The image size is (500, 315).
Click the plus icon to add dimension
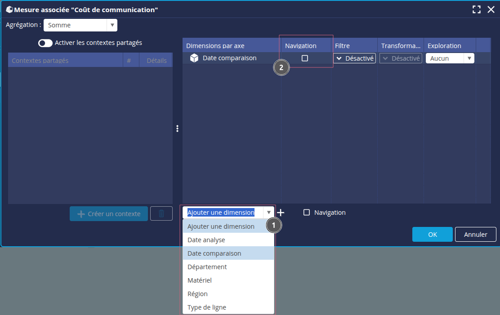pyautogui.click(x=281, y=213)
